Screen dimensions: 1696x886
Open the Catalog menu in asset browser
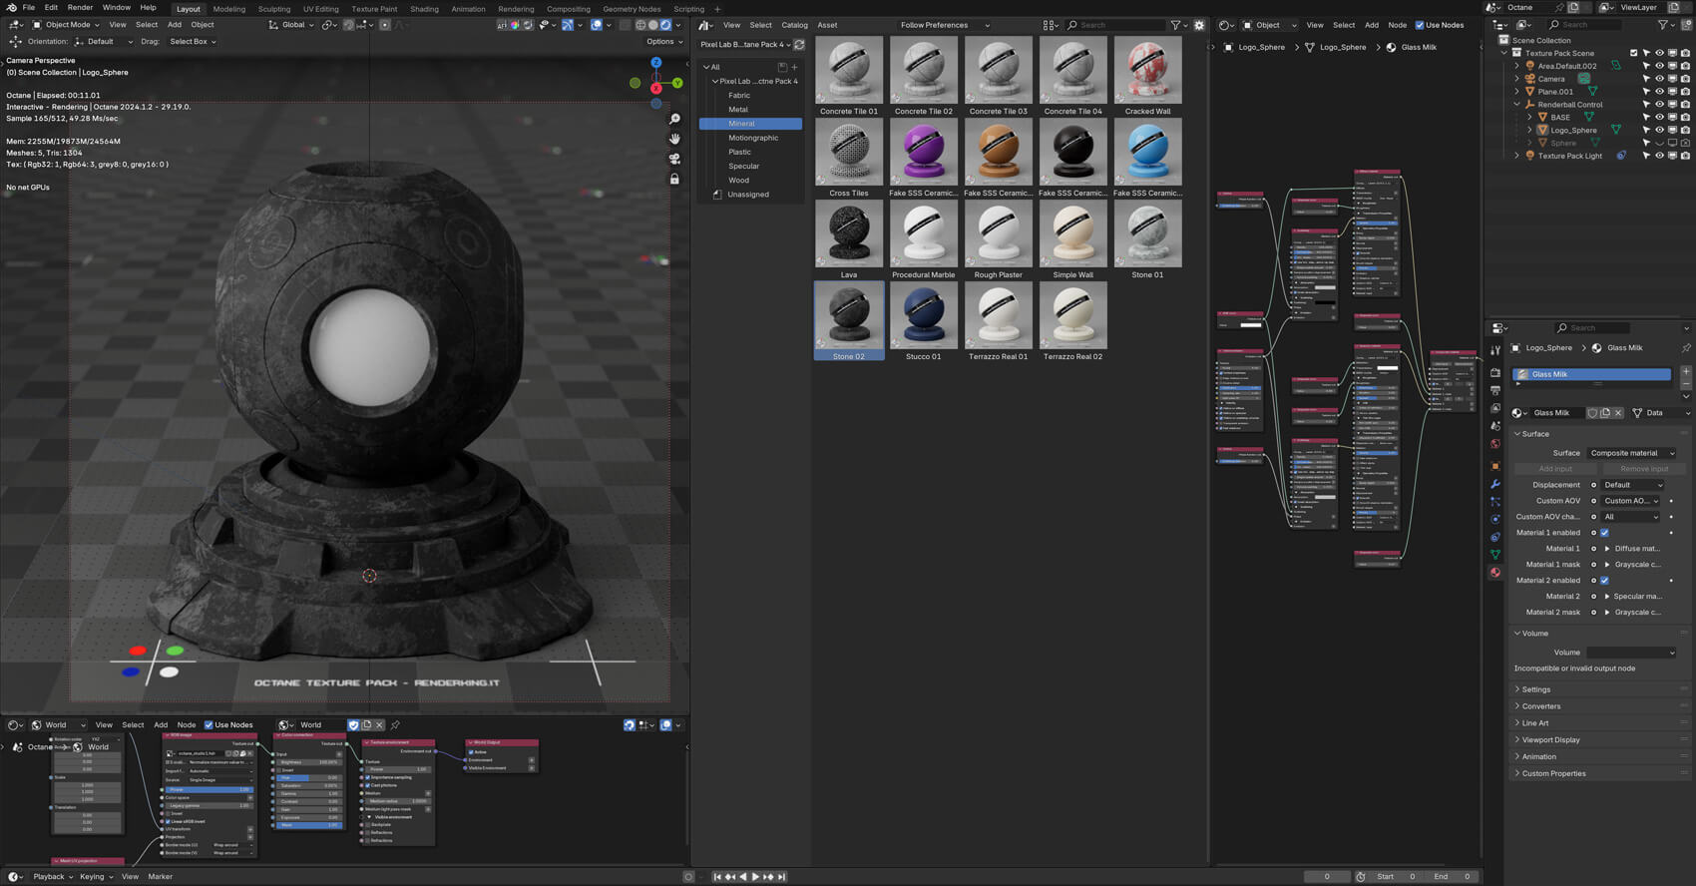[x=794, y=25]
